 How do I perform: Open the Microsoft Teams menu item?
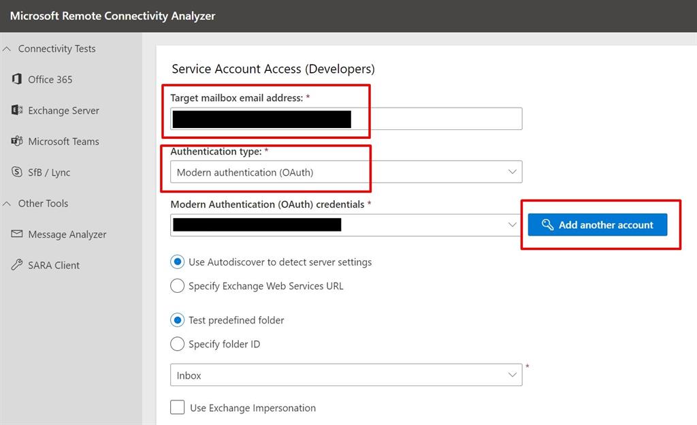pos(63,142)
